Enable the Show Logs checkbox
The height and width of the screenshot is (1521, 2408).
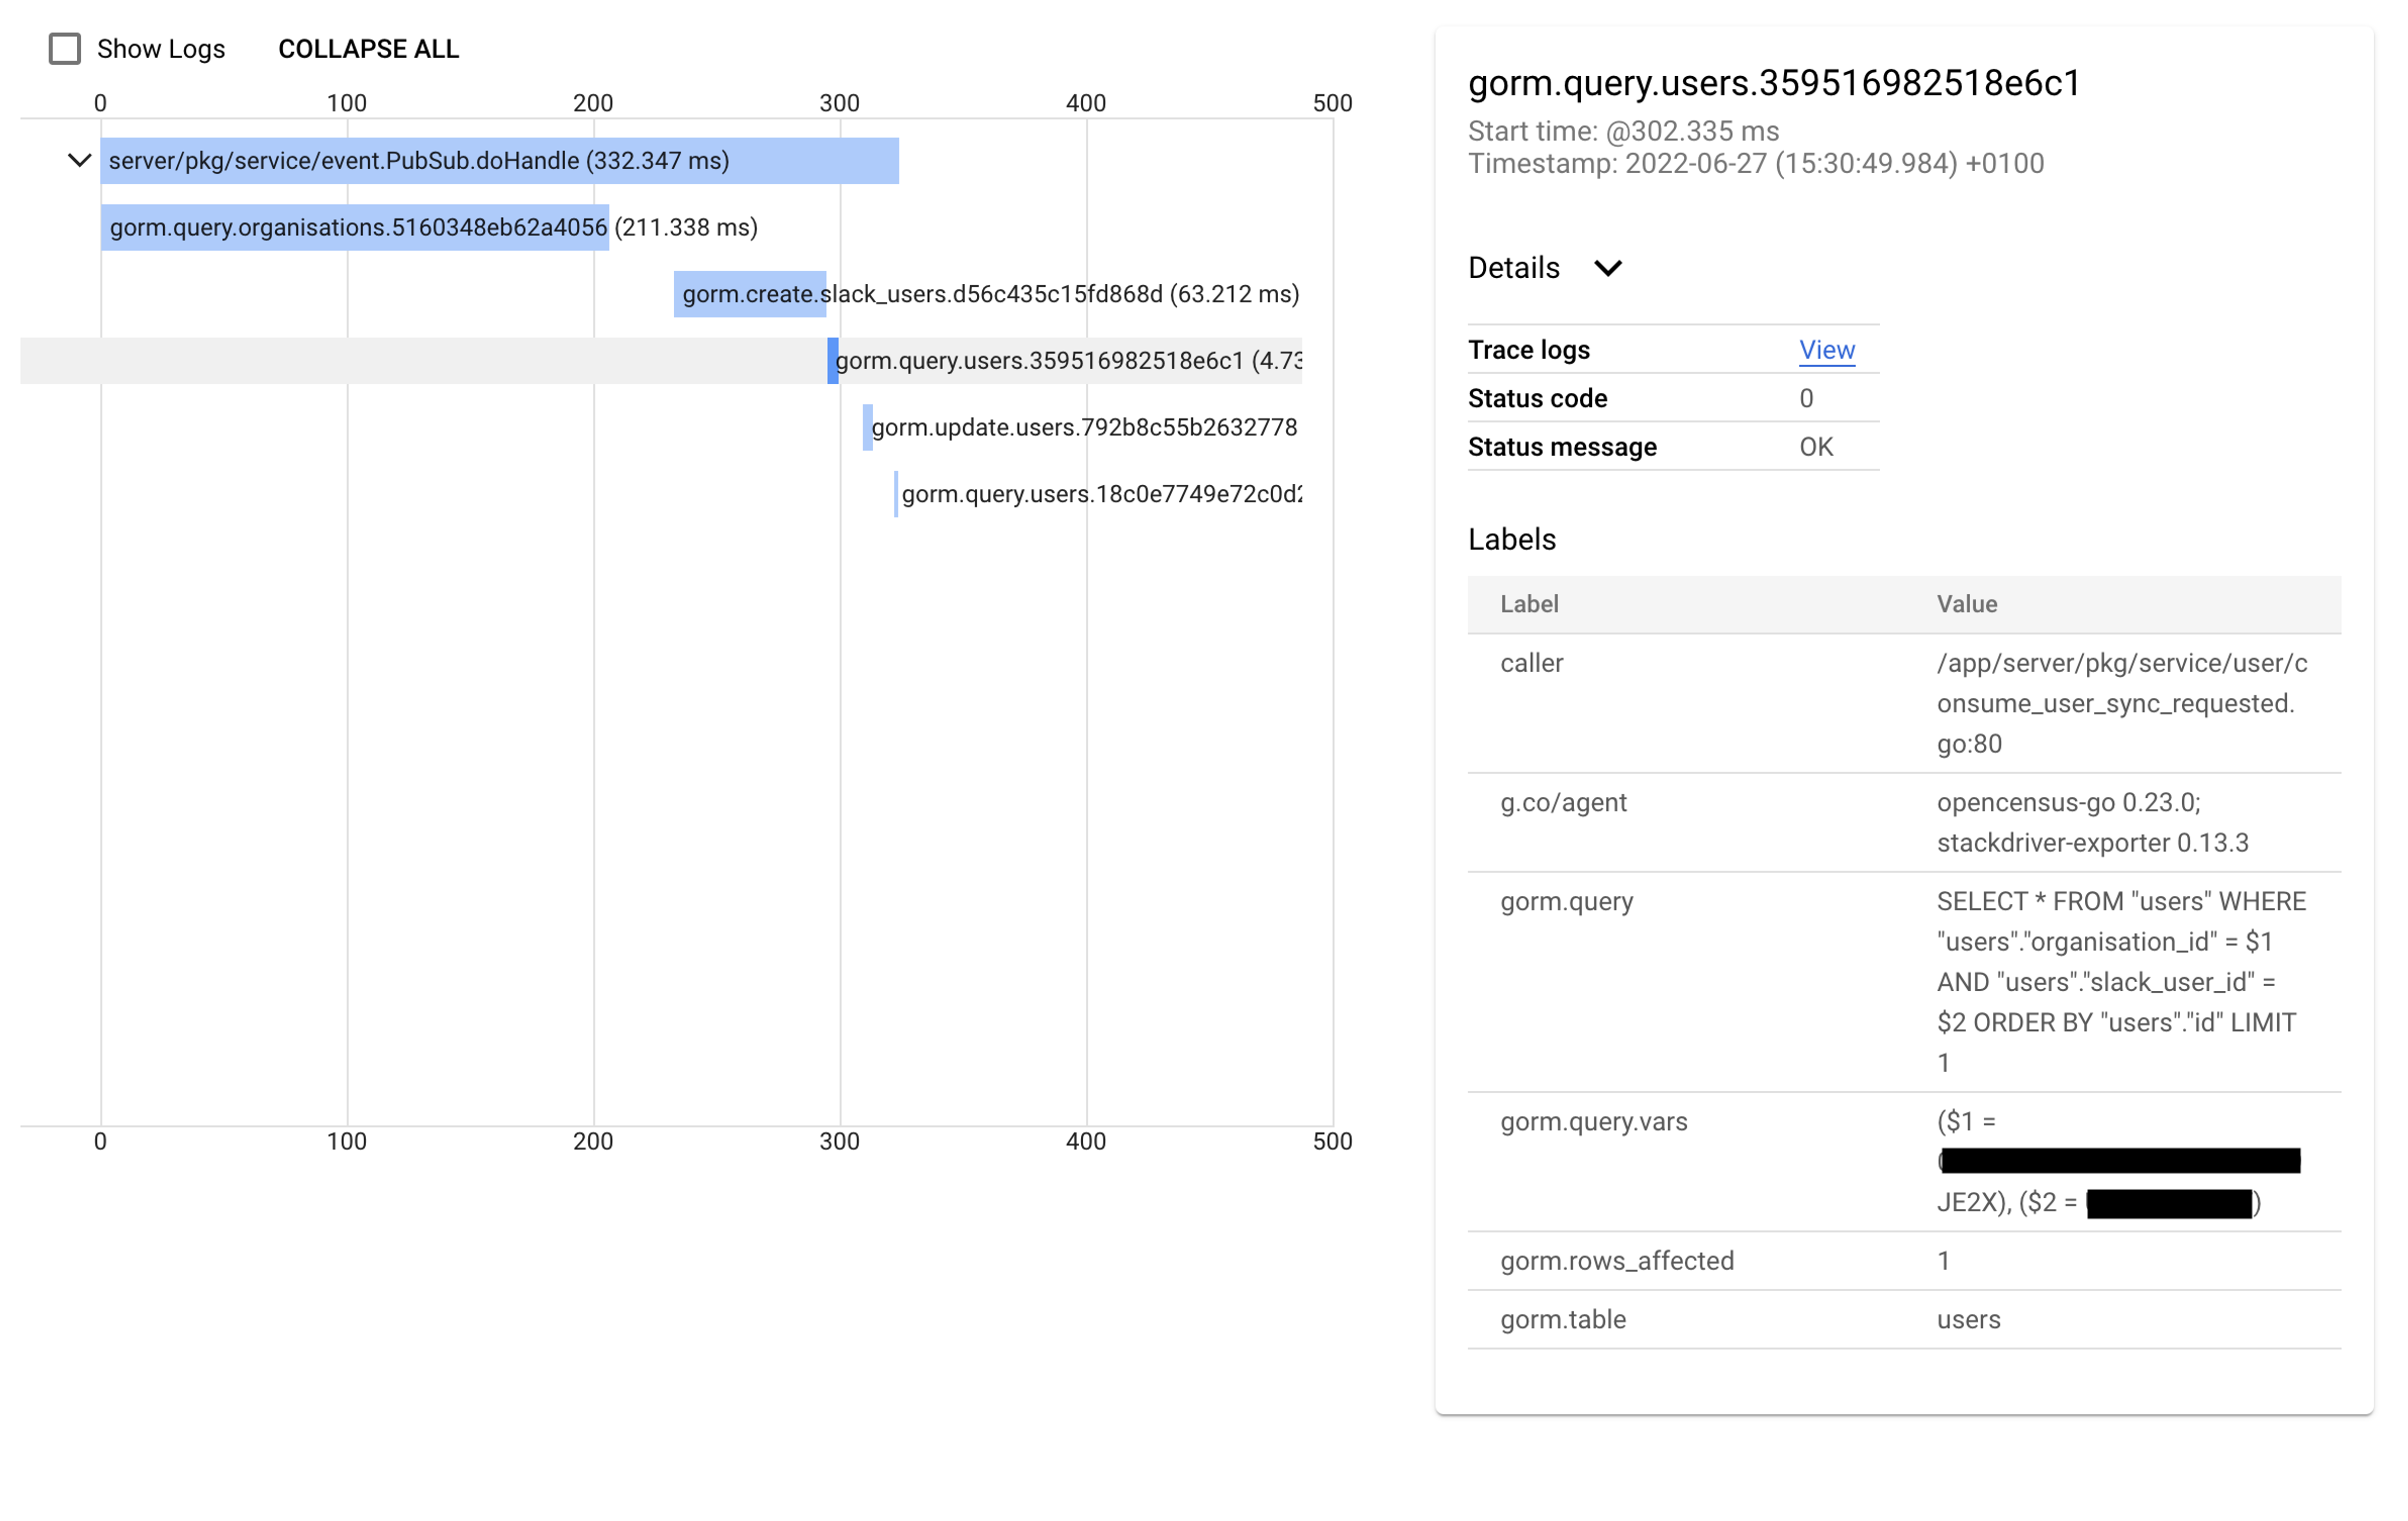65,49
